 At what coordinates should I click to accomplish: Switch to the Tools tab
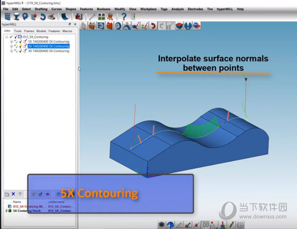pyautogui.click(x=18, y=31)
